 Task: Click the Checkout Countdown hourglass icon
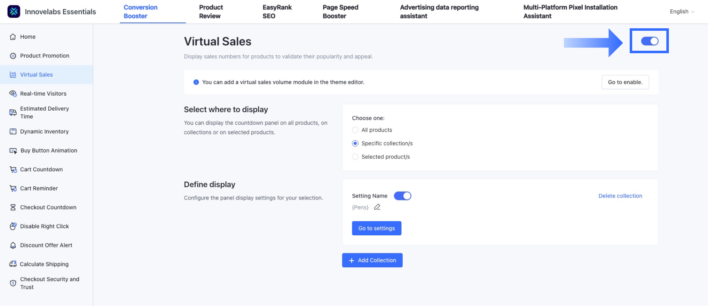(x=13, y=207)
